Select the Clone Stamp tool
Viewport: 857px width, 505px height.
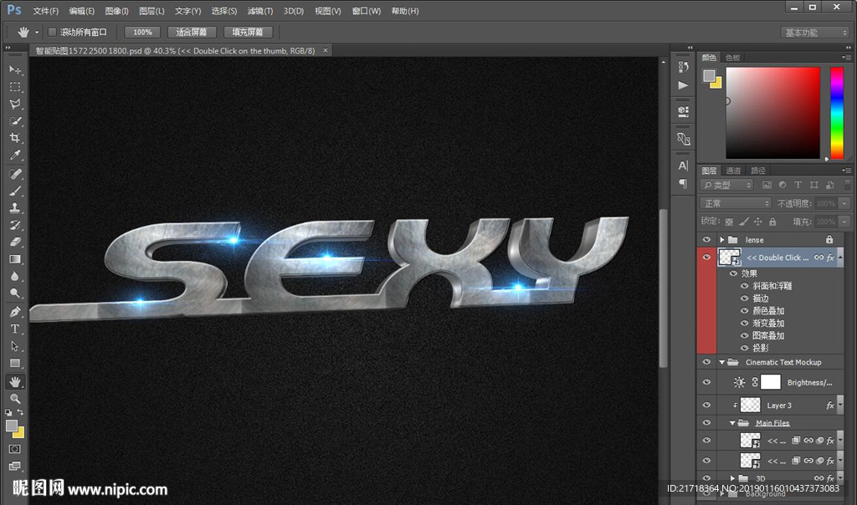click(x=15, y=208)
